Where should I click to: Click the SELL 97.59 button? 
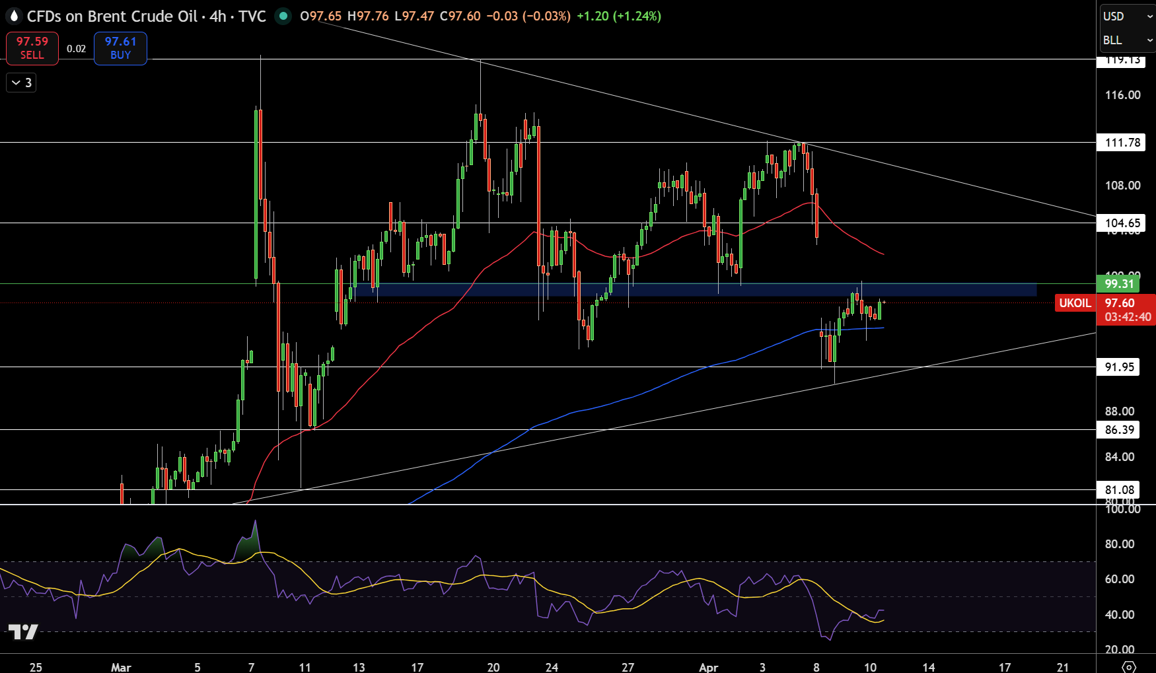tap(32, 48)
